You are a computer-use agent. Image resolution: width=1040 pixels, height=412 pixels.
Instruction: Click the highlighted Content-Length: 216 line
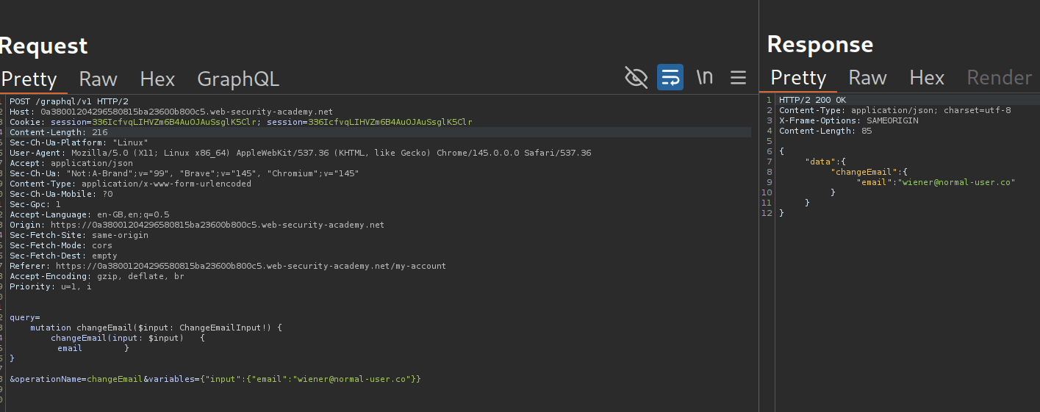coord(59,132)
